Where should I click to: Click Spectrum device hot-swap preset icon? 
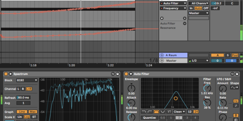point(113,74)
